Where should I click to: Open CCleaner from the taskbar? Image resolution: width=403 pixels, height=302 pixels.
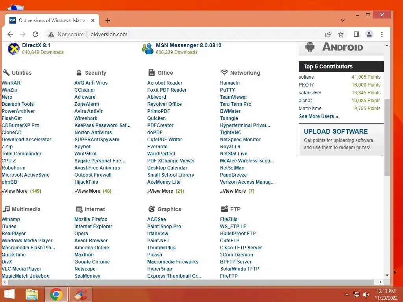point(81,294)
